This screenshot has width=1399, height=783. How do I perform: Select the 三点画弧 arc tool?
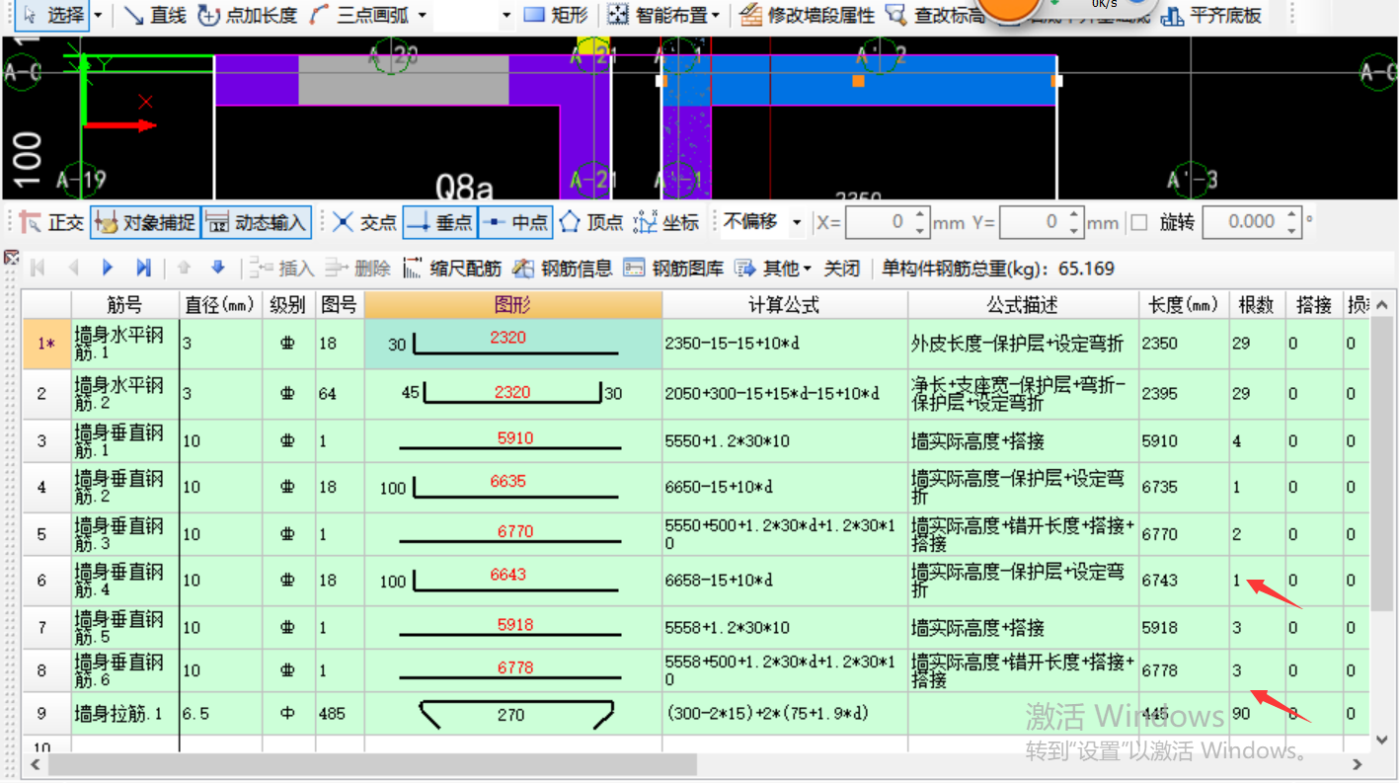pos(360,16)
